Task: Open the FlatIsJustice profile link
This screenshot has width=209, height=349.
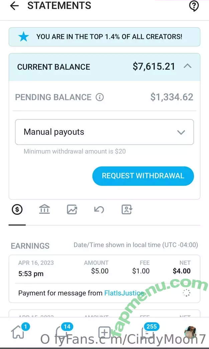Action: click(x=124, y=293)
